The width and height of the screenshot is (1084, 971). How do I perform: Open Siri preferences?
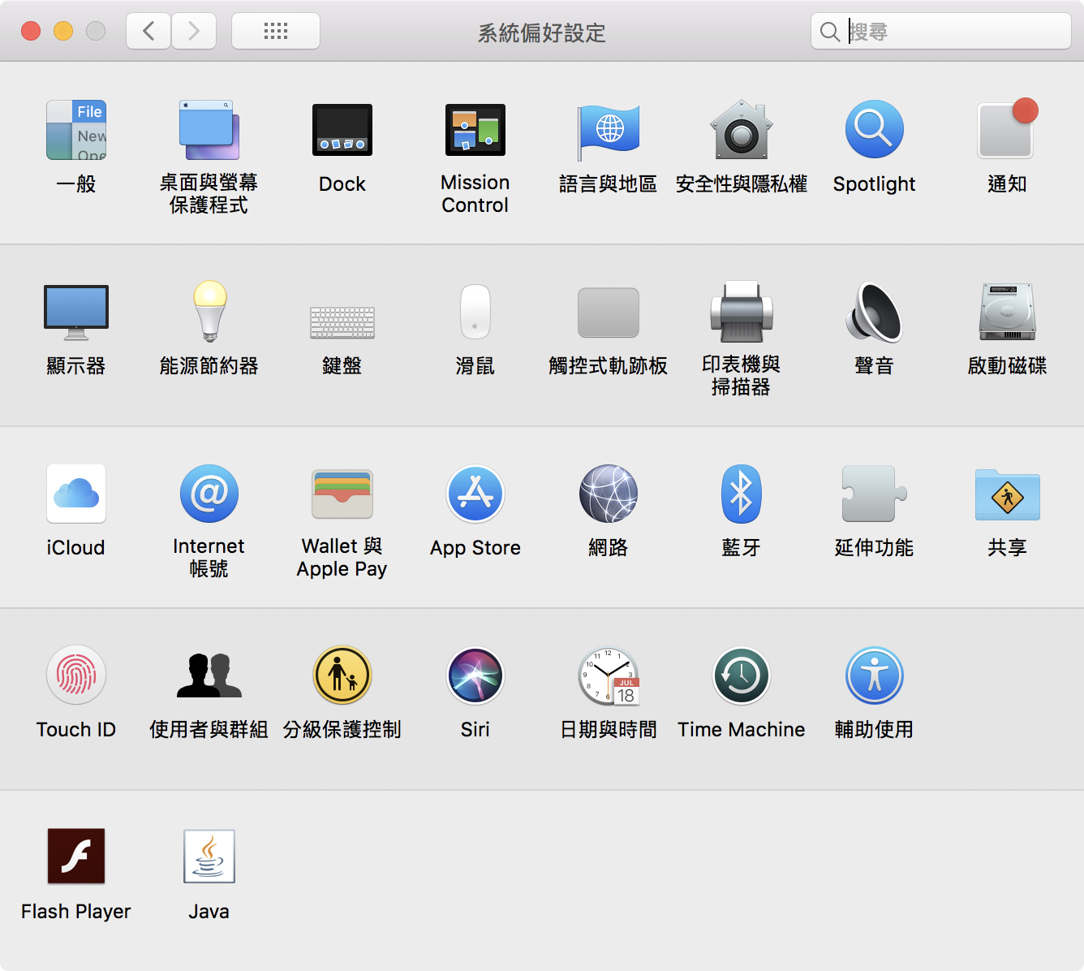[475, 675]
